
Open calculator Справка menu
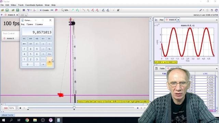click(39, 24)
